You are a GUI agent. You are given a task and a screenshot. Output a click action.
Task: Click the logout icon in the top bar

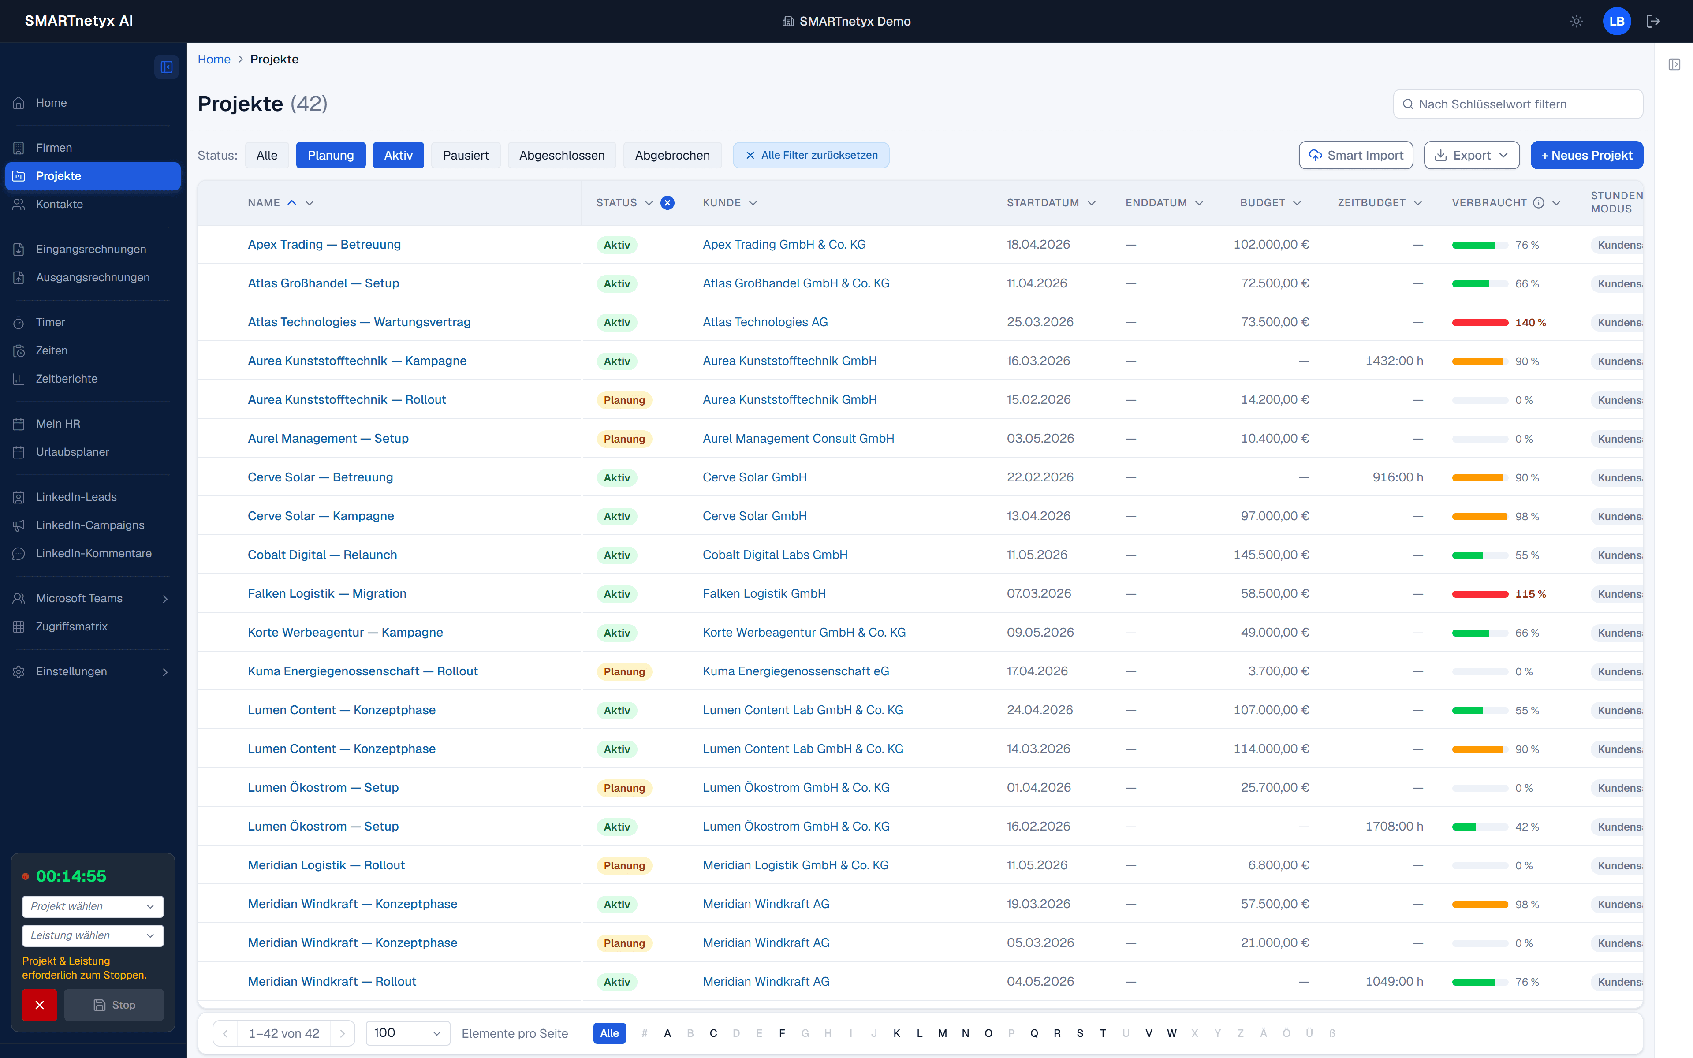(1653, 21)
